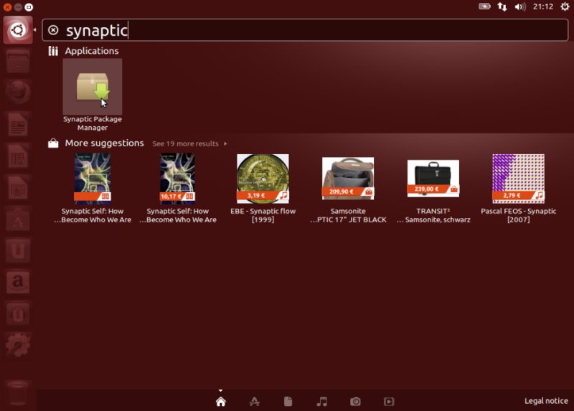Image resolution: width=574 pixels, height=411 pixels.
Task: Open System Settings from the launcher
Action: click(17, 345)
